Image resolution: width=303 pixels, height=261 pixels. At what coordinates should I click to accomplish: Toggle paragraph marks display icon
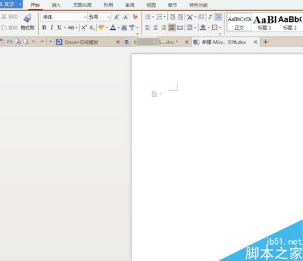point(210,17)
